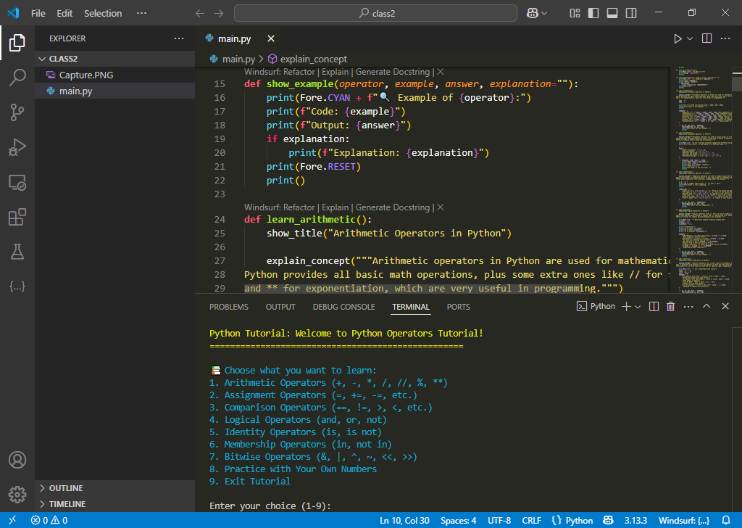Open the new terminal launch profile dropdown
The image size is (742, 528).
click(638, 307)
